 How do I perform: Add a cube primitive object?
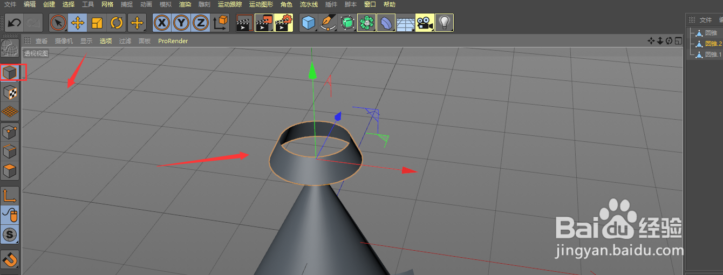point(308,23)
